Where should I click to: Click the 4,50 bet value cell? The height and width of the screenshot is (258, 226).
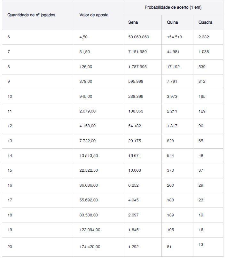(x=83, y=37)
